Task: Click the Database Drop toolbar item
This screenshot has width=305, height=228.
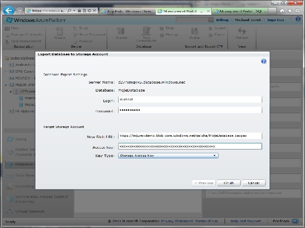Action: [167, 28]
